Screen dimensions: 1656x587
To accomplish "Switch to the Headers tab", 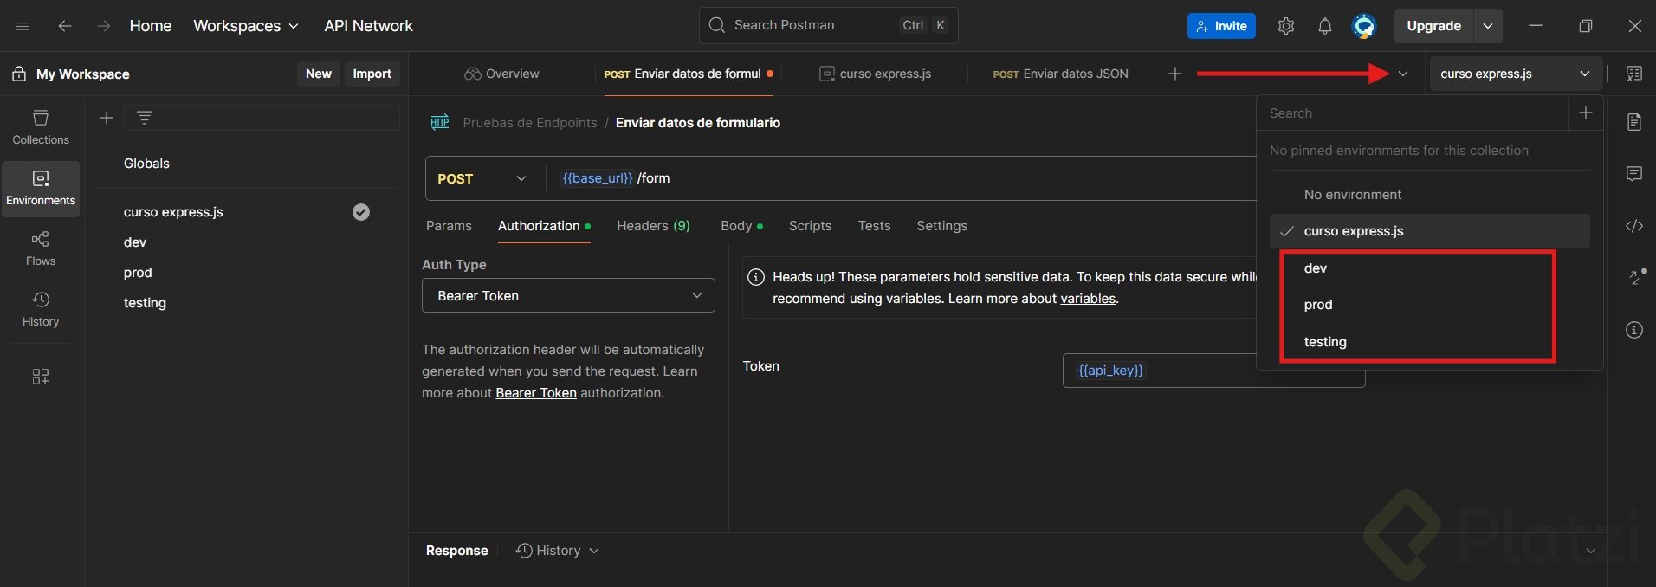I will click(x=652, y=226).
